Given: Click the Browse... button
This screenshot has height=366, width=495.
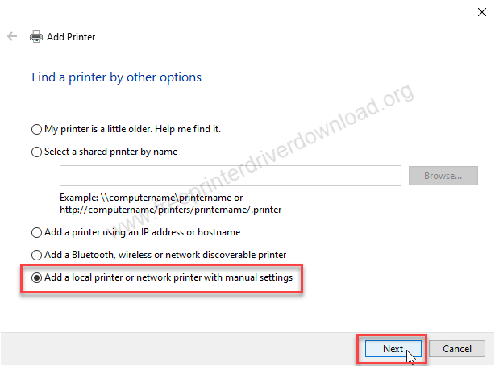Looking at the screenshot, I should (443, 176).
